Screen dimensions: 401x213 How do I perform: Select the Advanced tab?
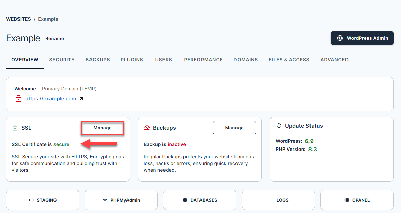334,60
